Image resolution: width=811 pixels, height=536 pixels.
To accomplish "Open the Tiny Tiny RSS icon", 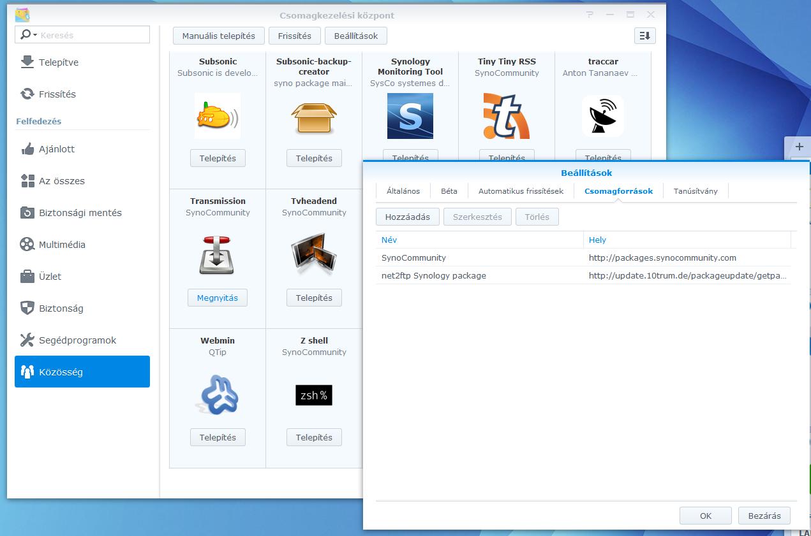I will pos(507,116).
